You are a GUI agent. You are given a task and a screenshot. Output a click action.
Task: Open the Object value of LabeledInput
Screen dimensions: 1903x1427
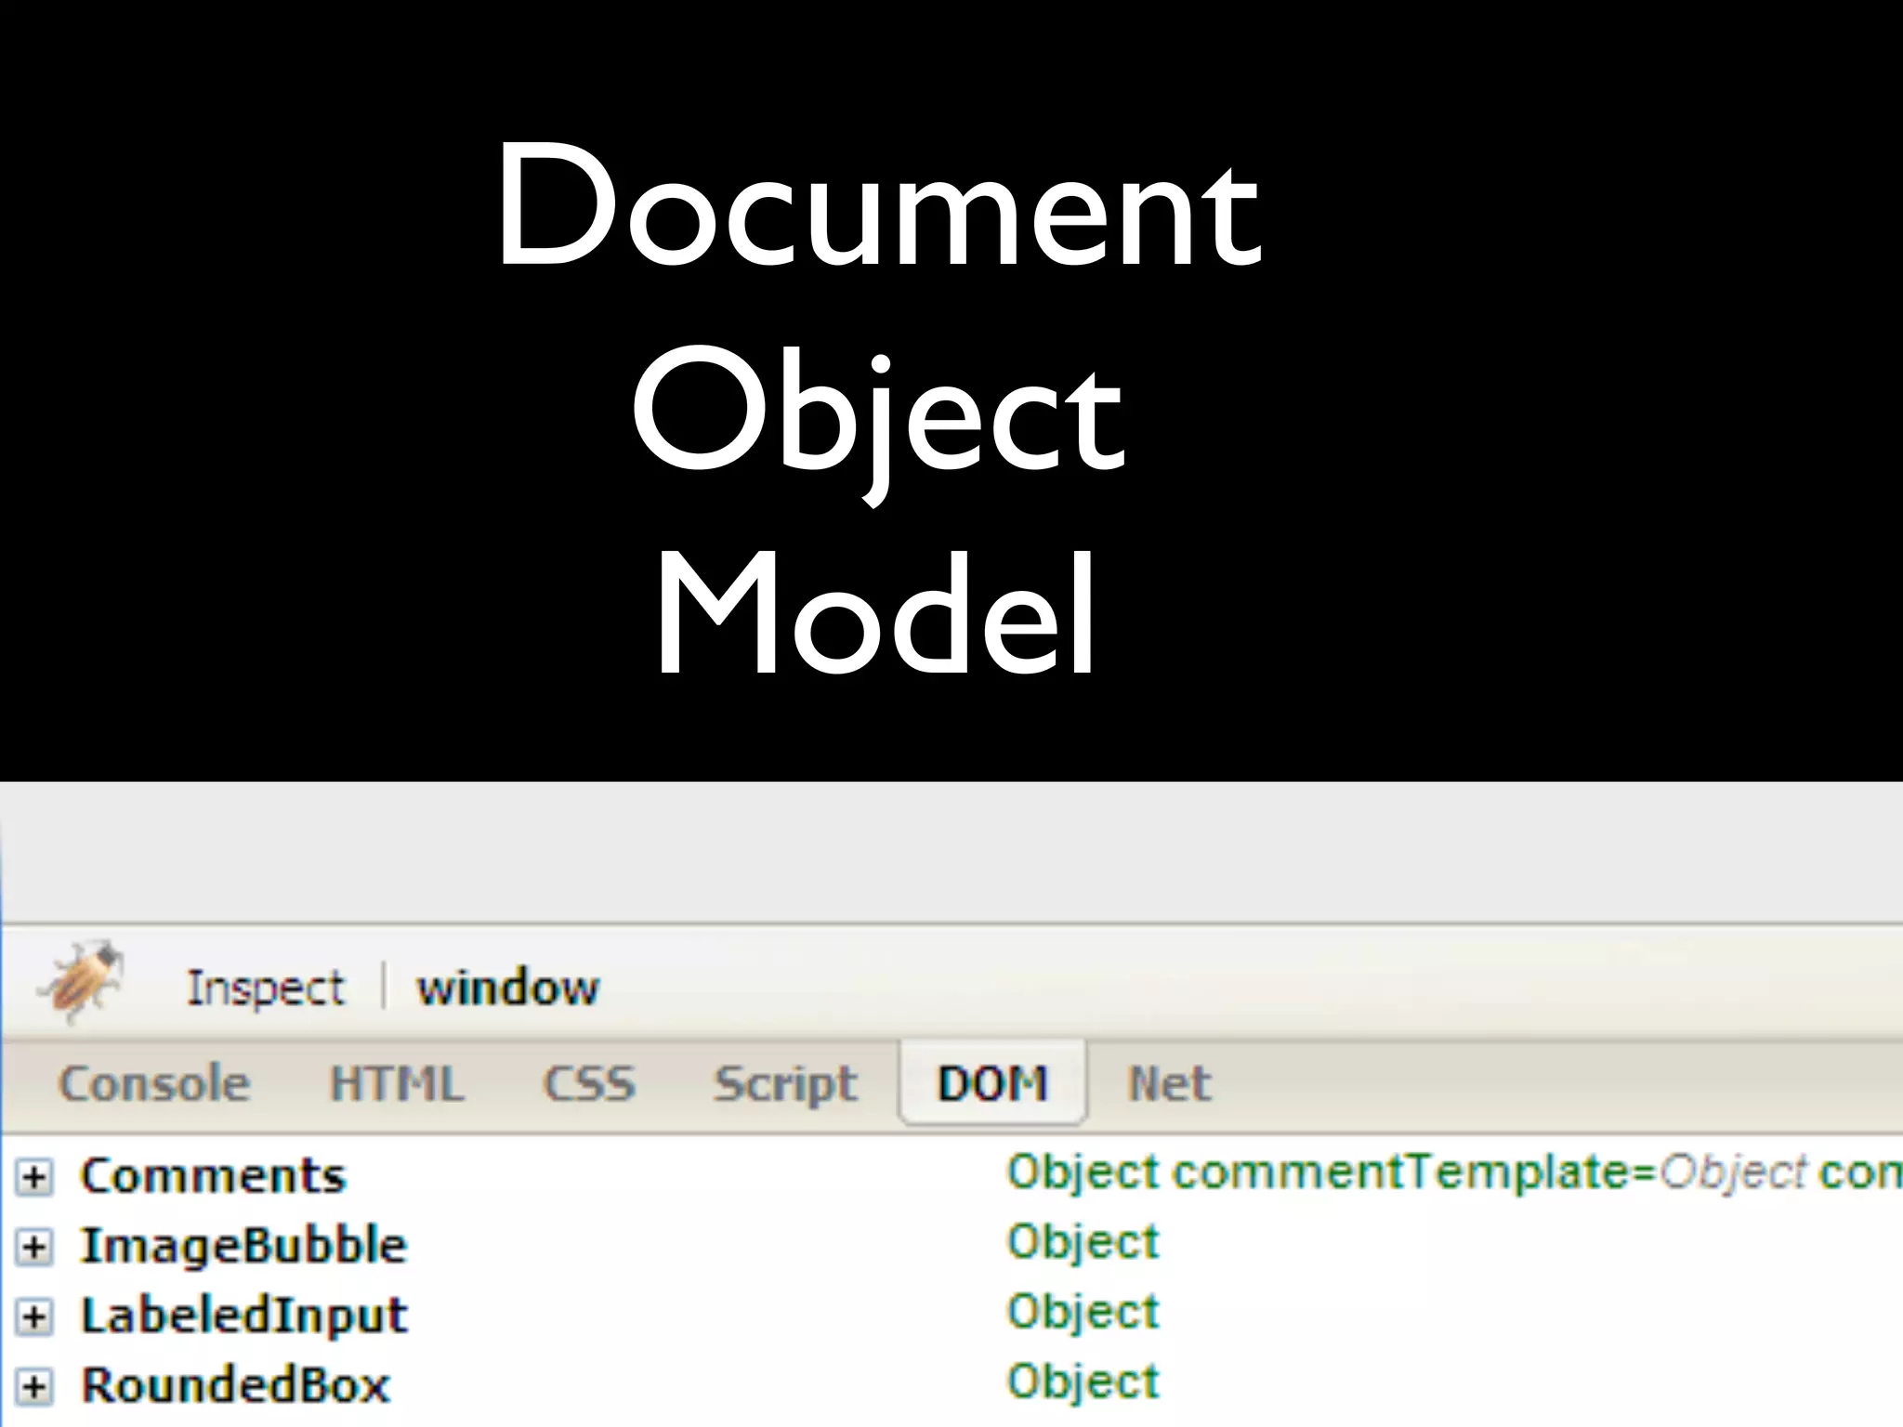(1083, 1312)
